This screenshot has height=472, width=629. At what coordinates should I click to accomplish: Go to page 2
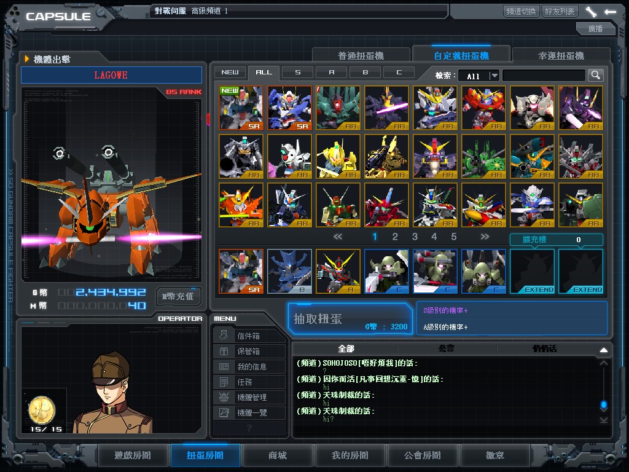[x=395, y=237]
